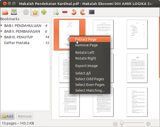The width and height of the screenshot is (160, 127).
Task: Expand BAB II. PEMBAHASAN bookmark
Action: (x=1, y=31)
